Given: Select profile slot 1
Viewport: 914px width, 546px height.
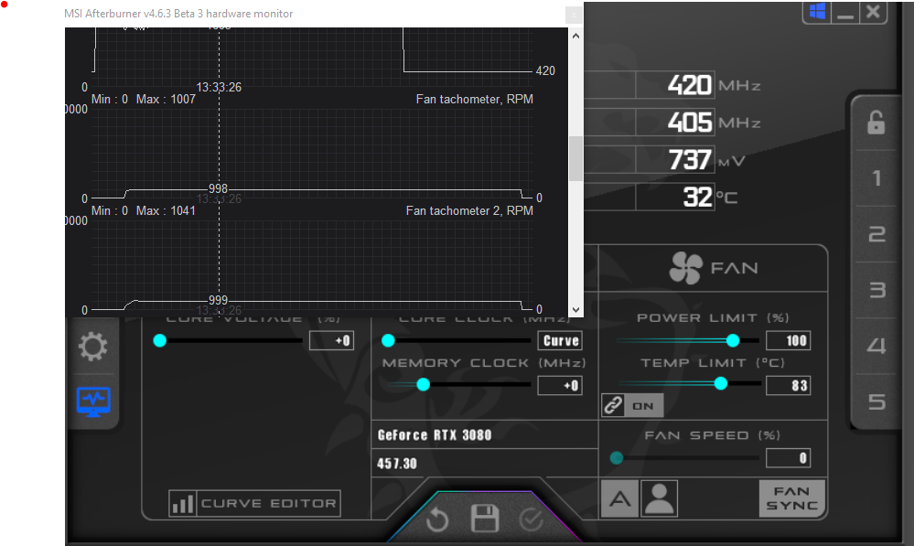Looking at the screenshot, I should click(876, 178).
